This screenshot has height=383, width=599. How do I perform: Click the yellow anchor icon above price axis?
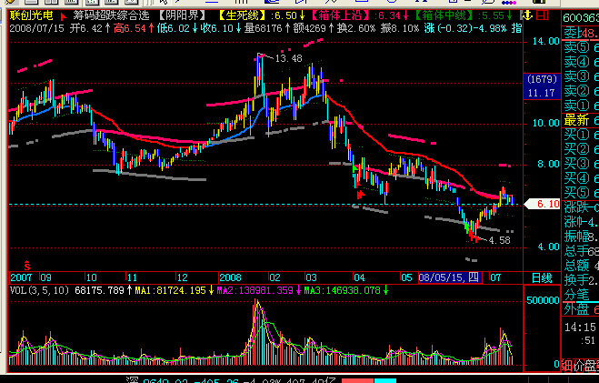(526, 15)
